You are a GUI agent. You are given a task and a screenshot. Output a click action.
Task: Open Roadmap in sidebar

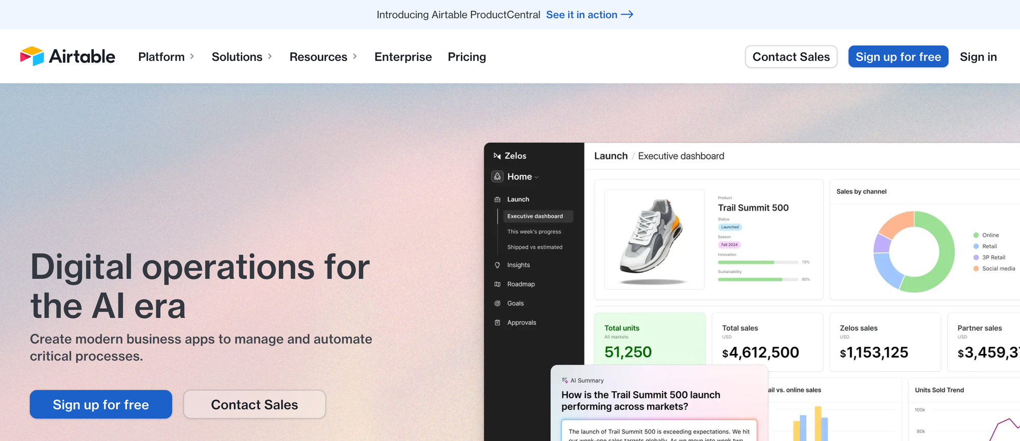pos(521,284)
